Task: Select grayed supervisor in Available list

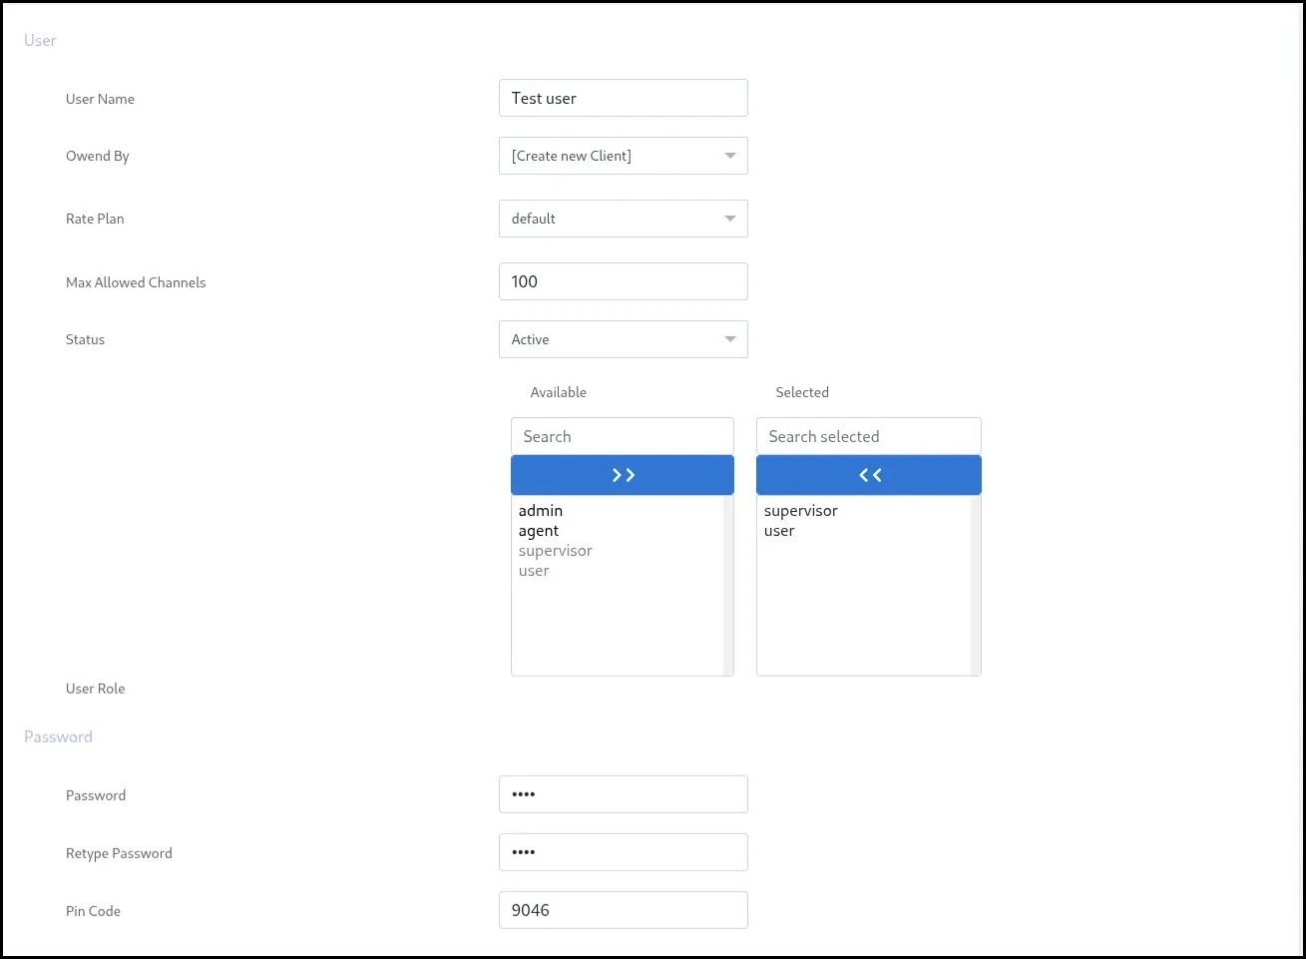Action: click(556, 551)
